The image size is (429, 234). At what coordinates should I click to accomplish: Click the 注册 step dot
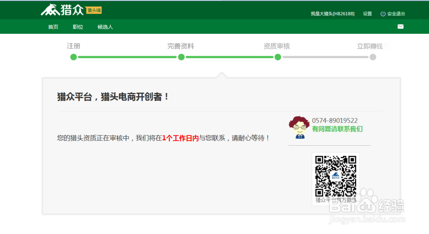73,57
